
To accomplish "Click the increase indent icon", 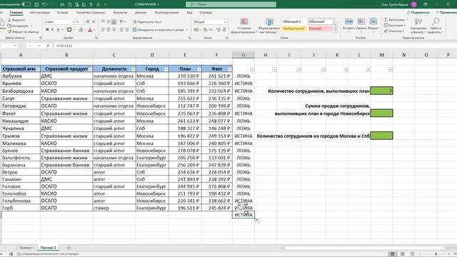I will point(127,30).
